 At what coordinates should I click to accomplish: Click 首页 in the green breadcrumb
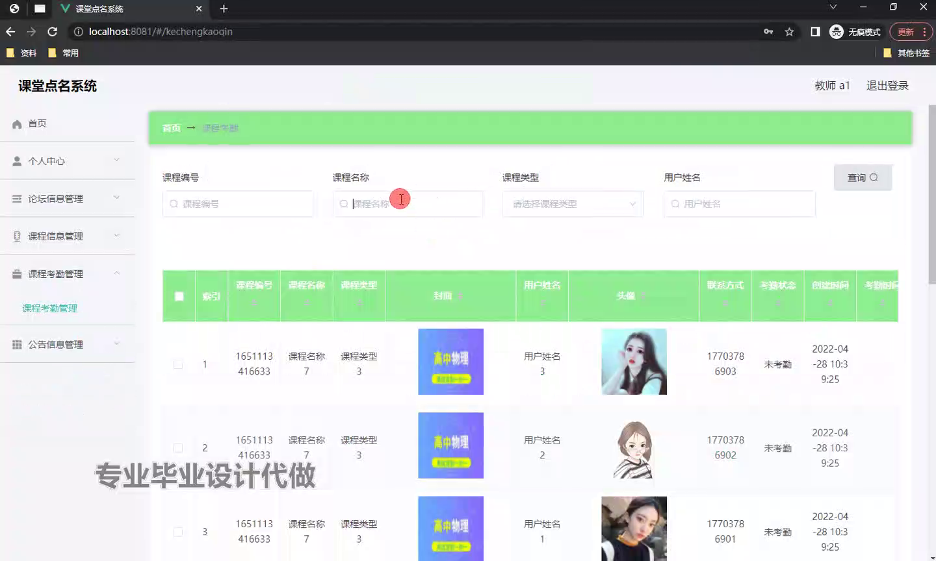[172, 128]
